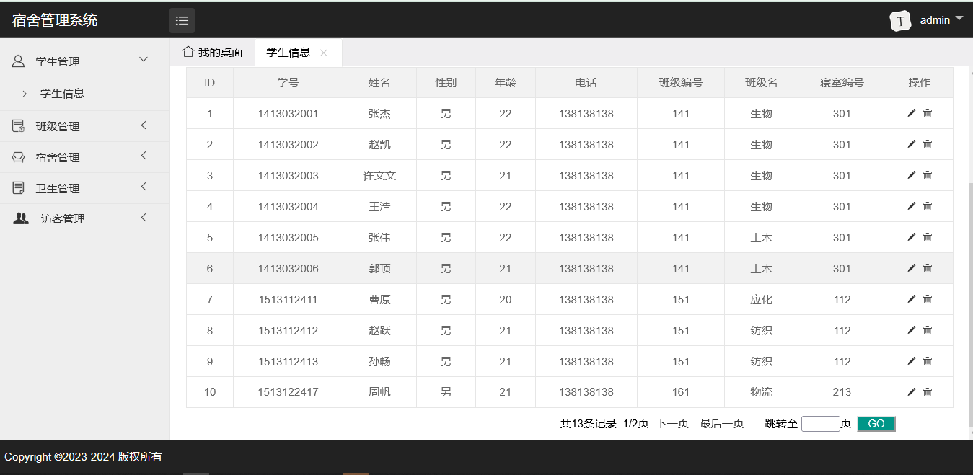Select 学生信息 in the sidebar submenu
Viewport: 973px width, 475px height.
(61, 93)
